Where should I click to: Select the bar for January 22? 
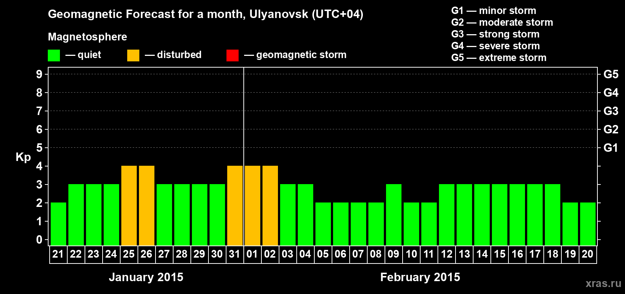point(76,215)
